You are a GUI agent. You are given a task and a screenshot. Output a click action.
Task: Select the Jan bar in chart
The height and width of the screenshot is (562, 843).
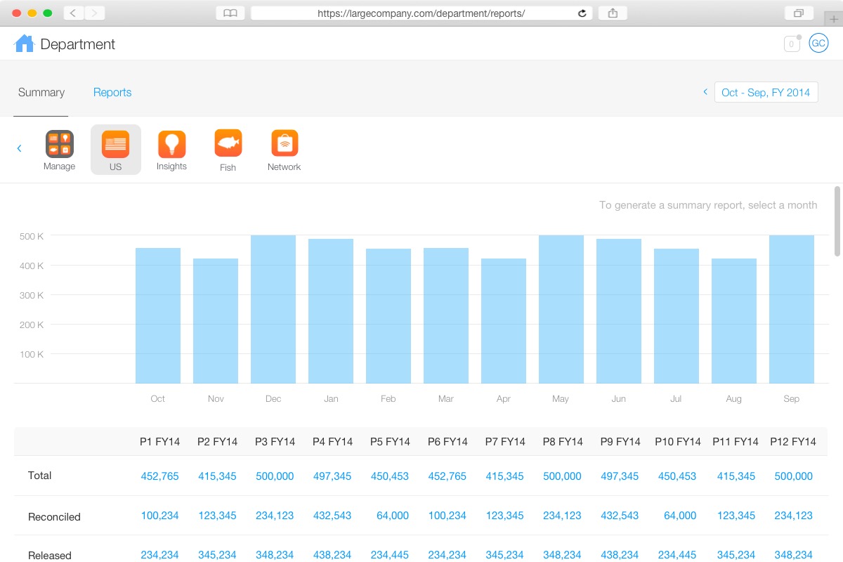pyautogui.click(x=331, y=311)
